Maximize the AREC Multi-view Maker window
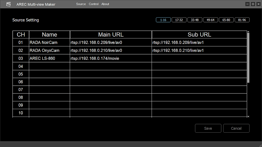 pyautogui.click(x=253, y=4)
